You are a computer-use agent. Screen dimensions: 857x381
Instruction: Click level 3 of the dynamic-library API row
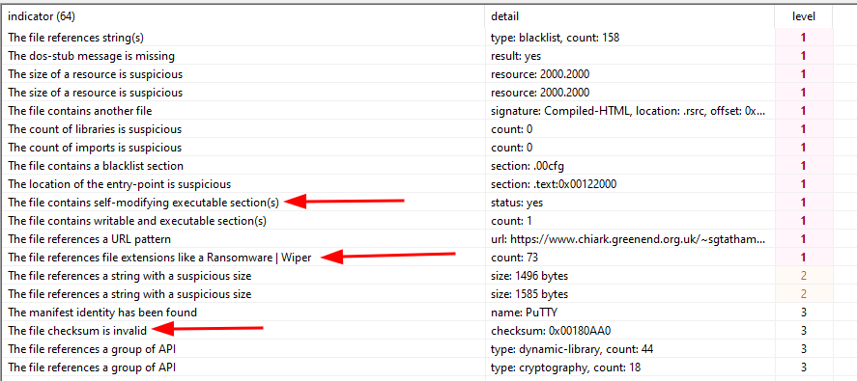point(804,349)
